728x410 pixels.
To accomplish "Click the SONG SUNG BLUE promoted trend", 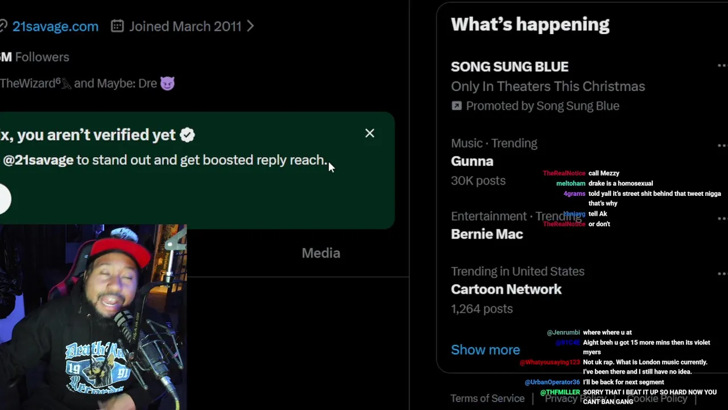I will point(510,67).
